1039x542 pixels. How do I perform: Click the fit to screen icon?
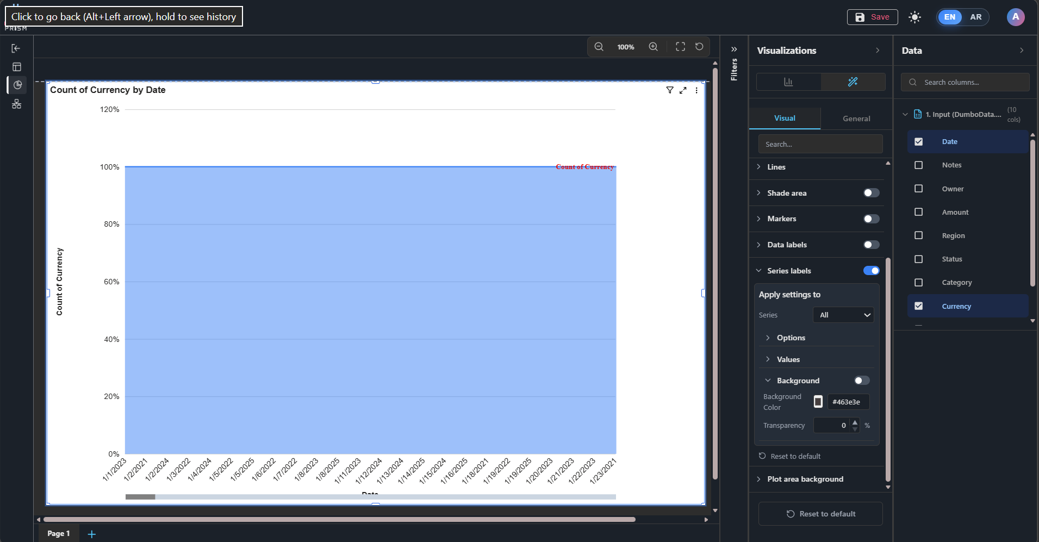point(680,47)
